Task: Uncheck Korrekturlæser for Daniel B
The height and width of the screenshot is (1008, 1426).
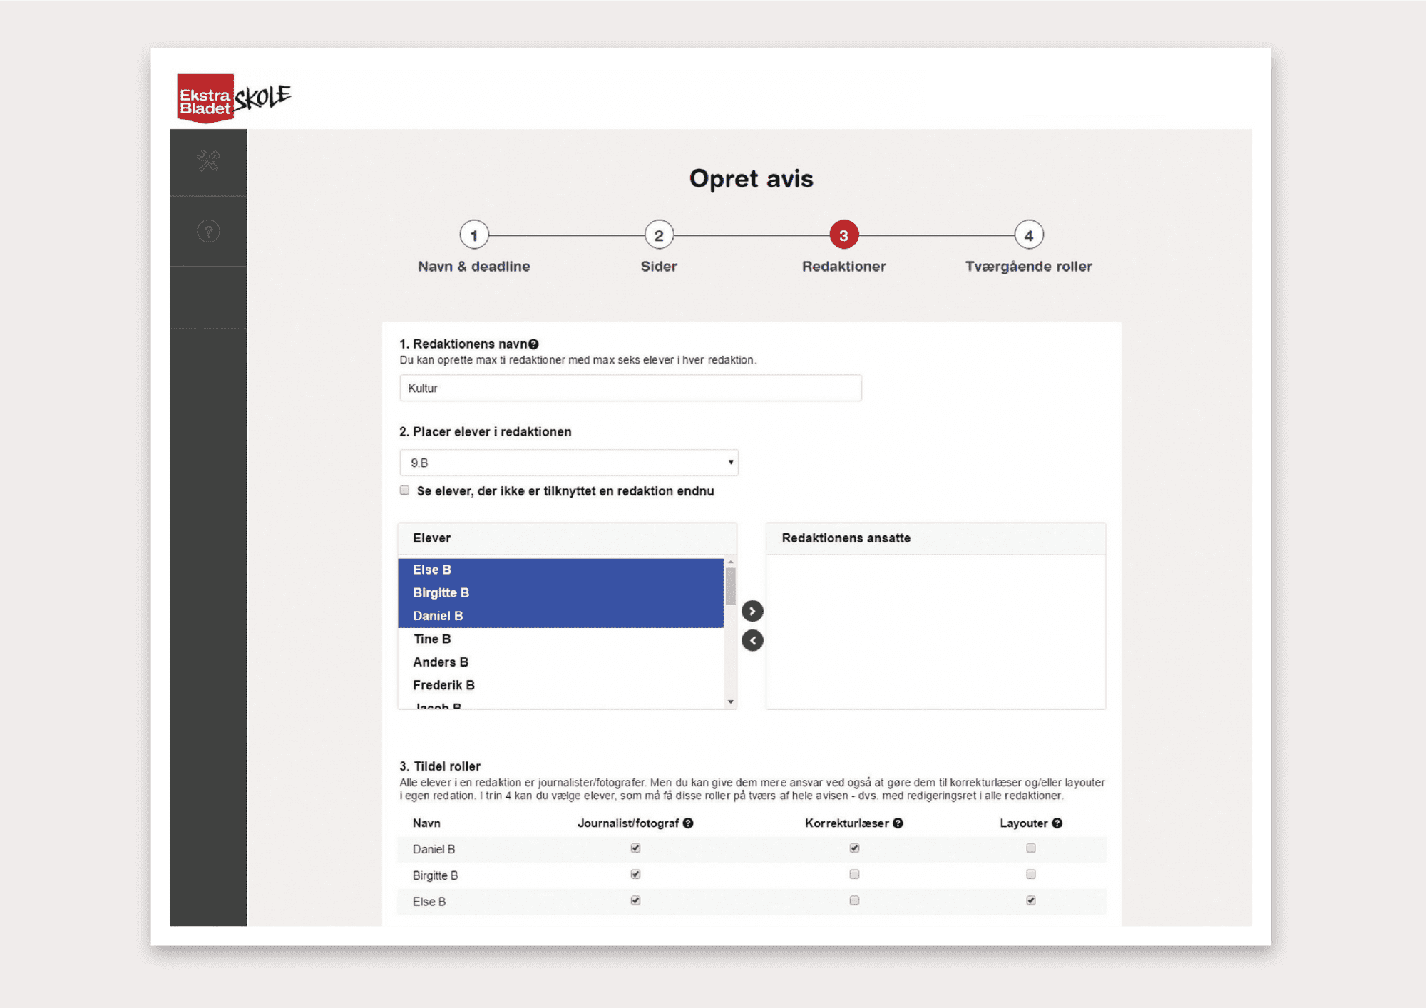Action: [x=854, y=848]
